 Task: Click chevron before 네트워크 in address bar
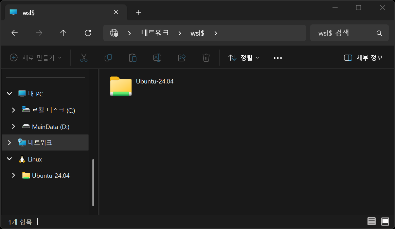click(x=129, y=33)
